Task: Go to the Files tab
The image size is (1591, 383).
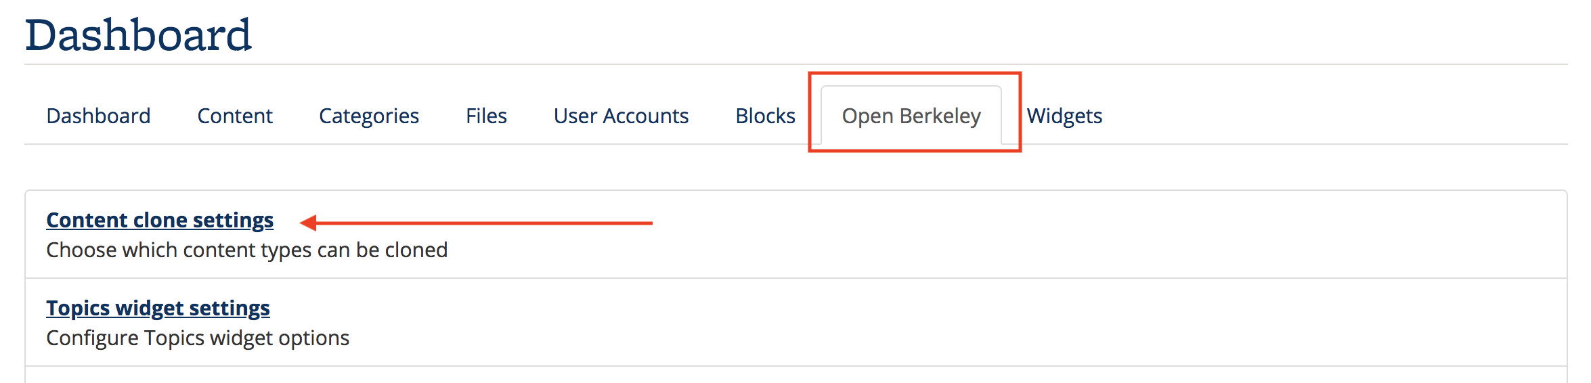Action: click(486, 116)
